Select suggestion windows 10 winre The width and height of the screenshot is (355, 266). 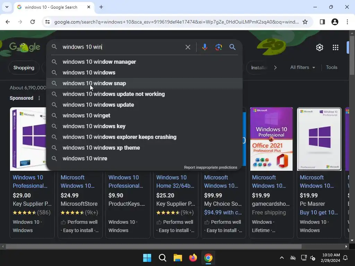tap(145, 159)
